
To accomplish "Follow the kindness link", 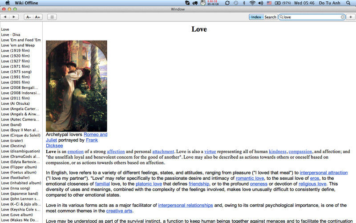I will [277, 152].
